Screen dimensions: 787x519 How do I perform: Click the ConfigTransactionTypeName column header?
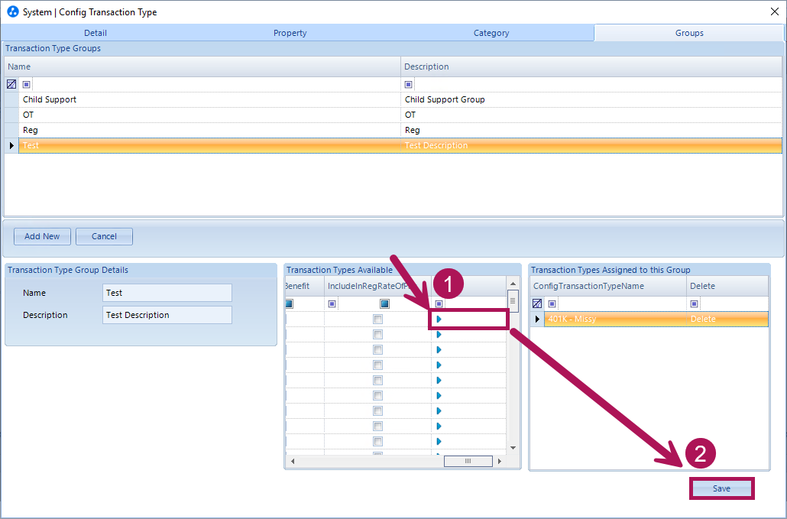(x=608, y=286)
